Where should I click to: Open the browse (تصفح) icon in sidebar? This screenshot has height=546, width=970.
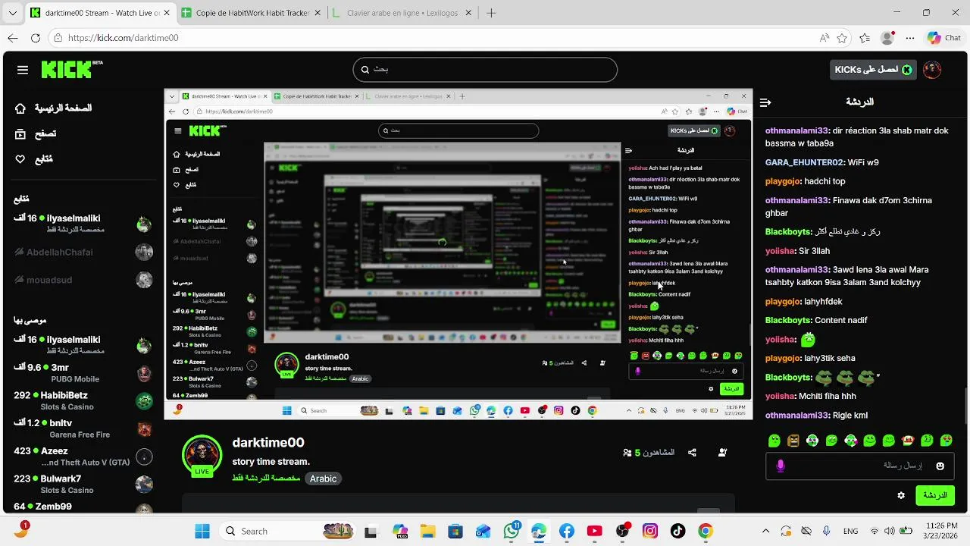point(20,133)
